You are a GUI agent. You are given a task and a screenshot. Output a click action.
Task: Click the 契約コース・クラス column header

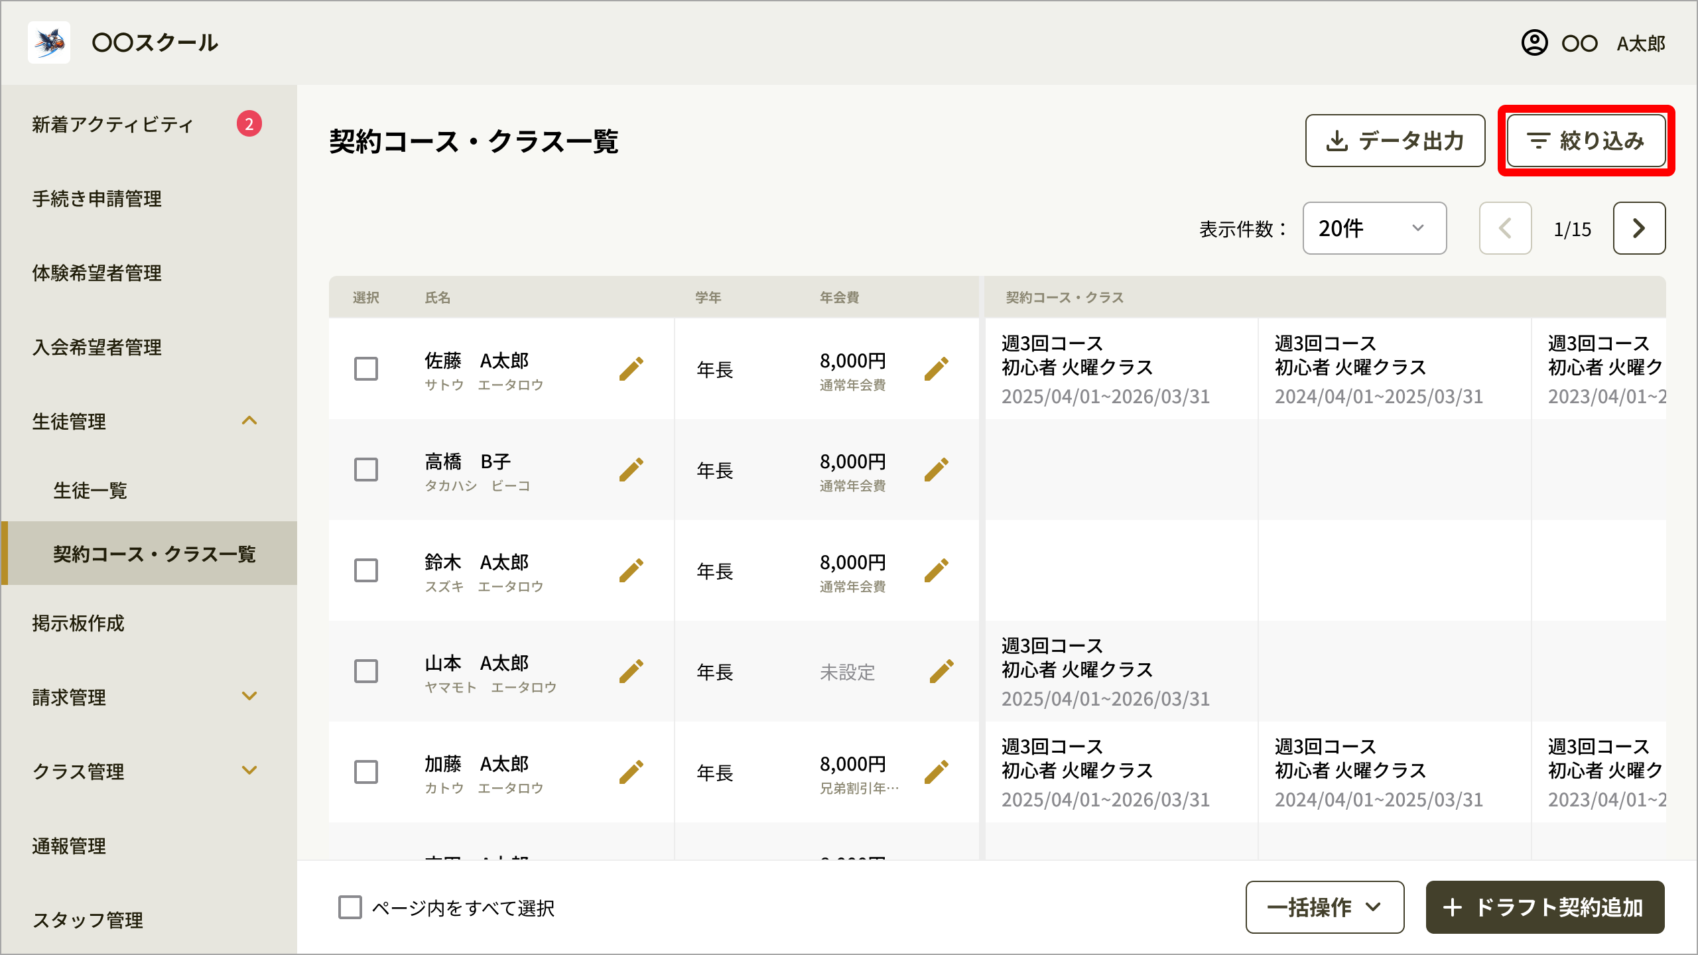(1065, 298)
